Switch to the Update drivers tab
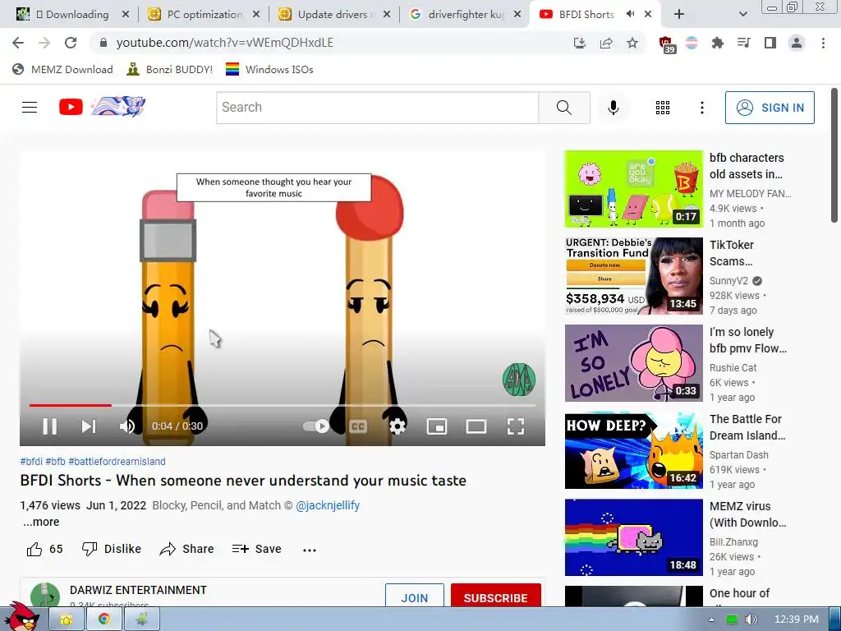Screen dimensions: 841x631 click(x=335, y=15)
